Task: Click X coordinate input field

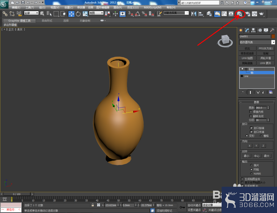Action: coord(111,205)
